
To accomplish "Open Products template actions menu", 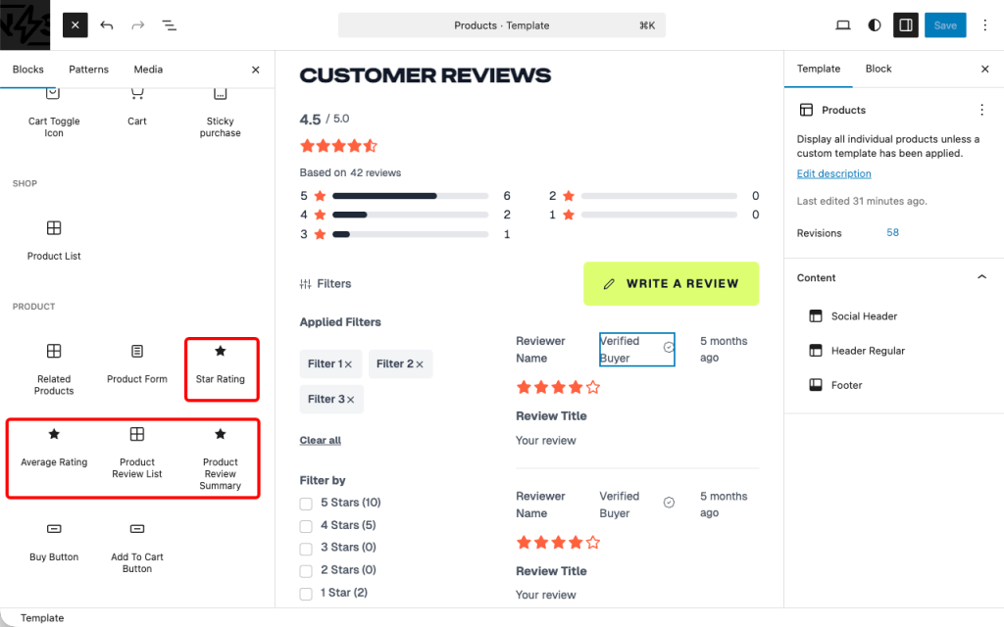I will pos(981,110).
